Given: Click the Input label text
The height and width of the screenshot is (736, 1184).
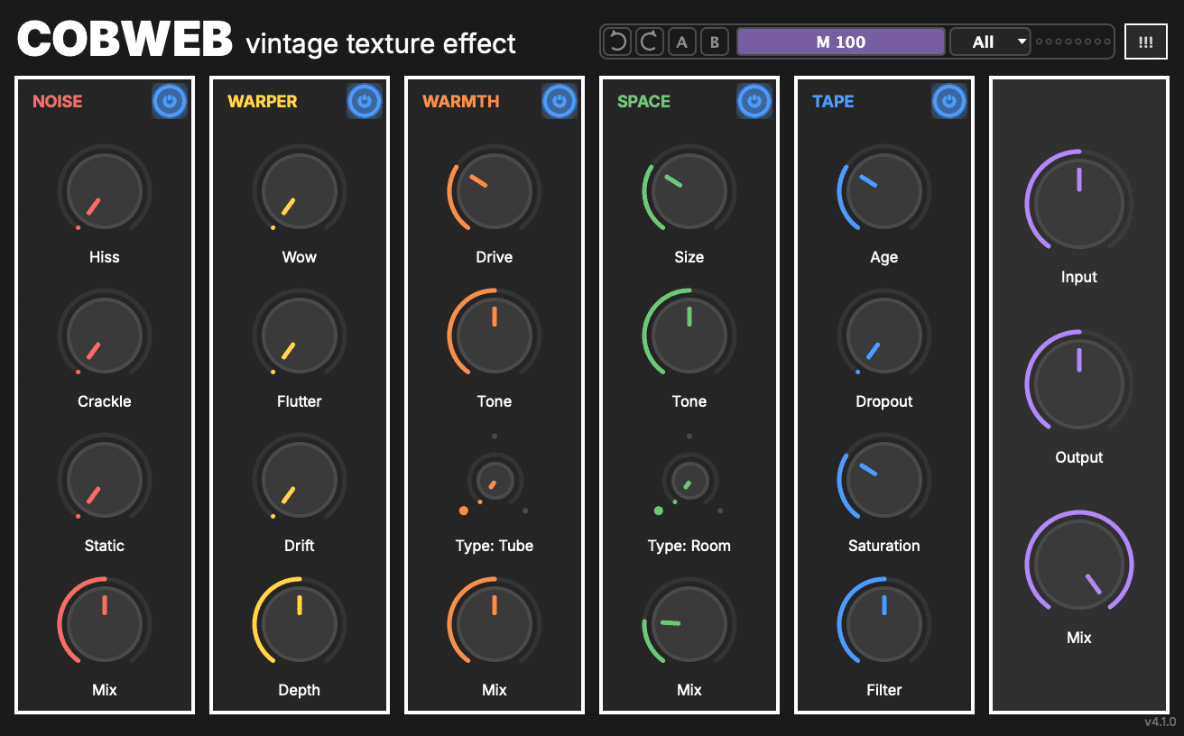Looking at the screenshot, I should (1079, 277).
